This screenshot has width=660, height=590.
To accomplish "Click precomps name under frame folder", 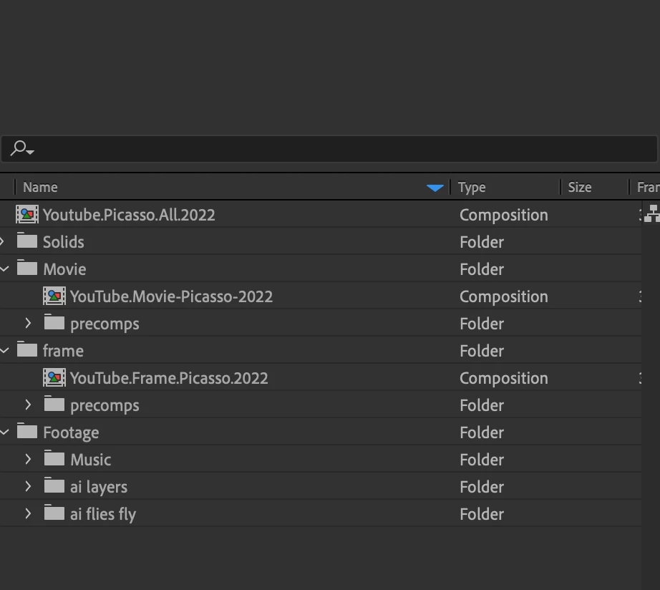I will click(105, 406).
